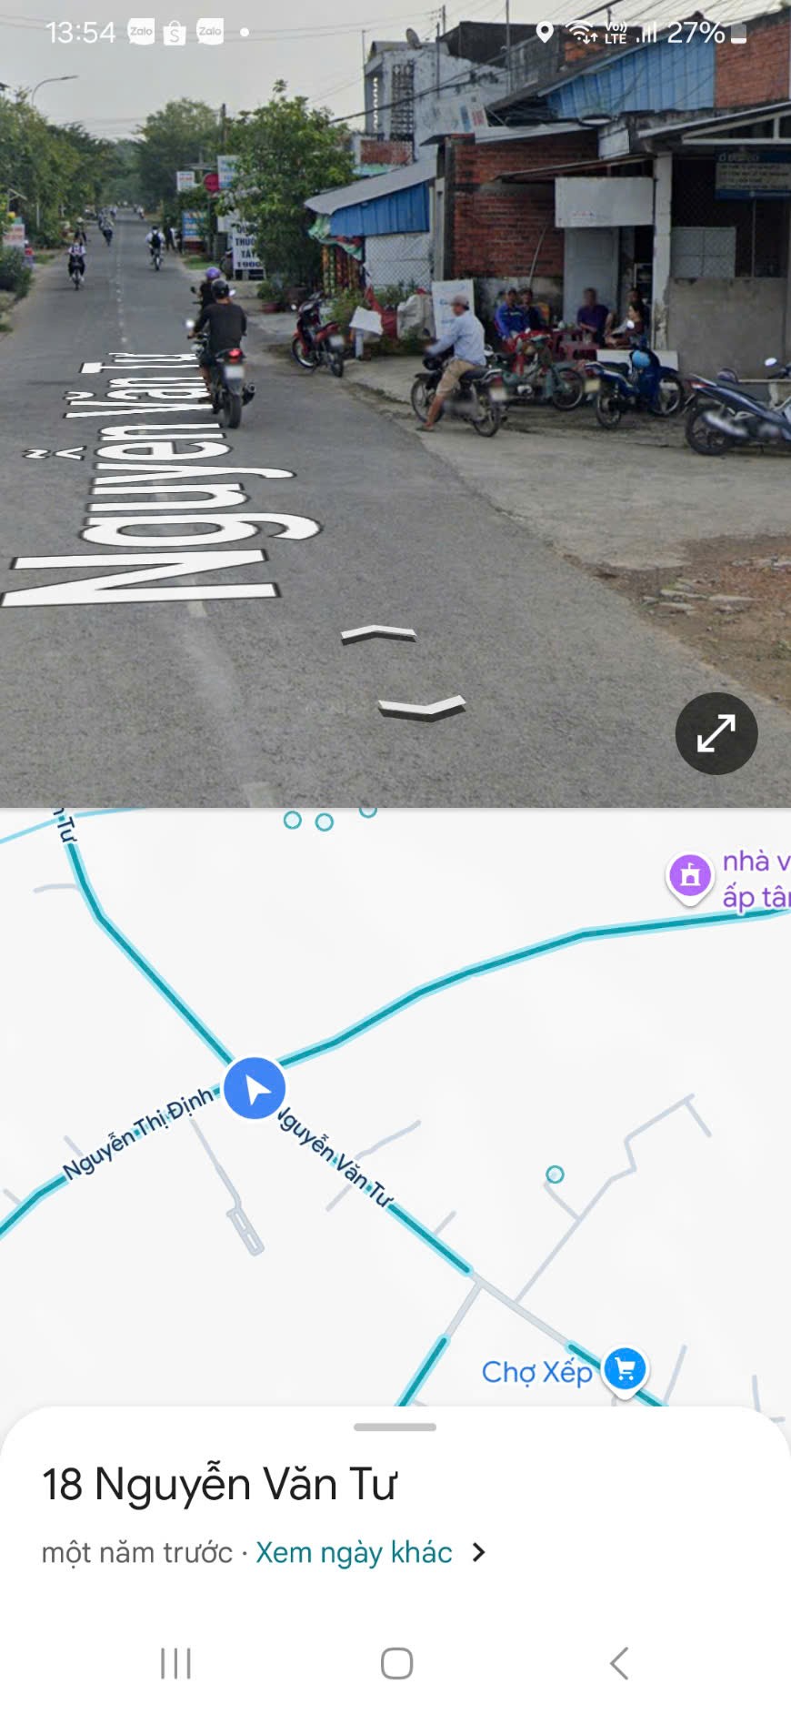Open the Chợ Xếp shopping cart pin

(x=625, y=1369)
